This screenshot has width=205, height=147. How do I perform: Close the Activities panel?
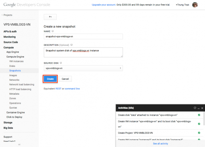202,108
